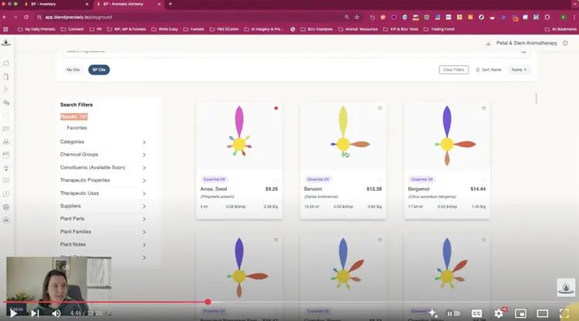This screenshot has width=579, height=321.
Task: Unfavorite Anise Seed using the red heart
Action: tap(276, 109)
